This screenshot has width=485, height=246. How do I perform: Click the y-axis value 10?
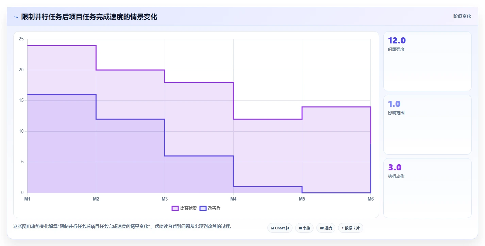[x=21, y=131]
